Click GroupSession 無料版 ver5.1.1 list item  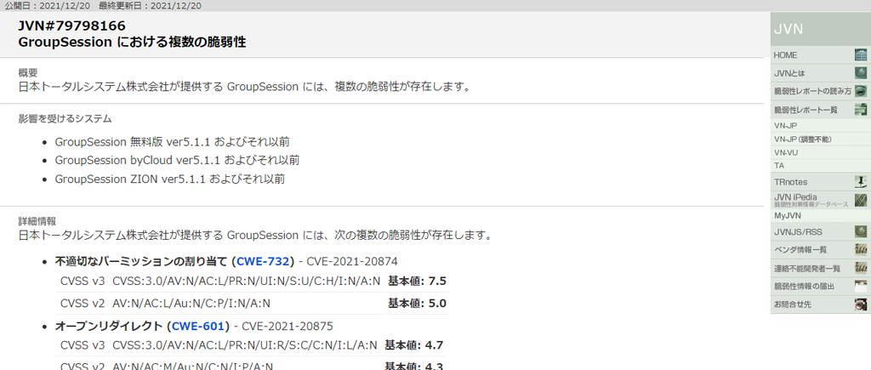[x=172, y=142]
